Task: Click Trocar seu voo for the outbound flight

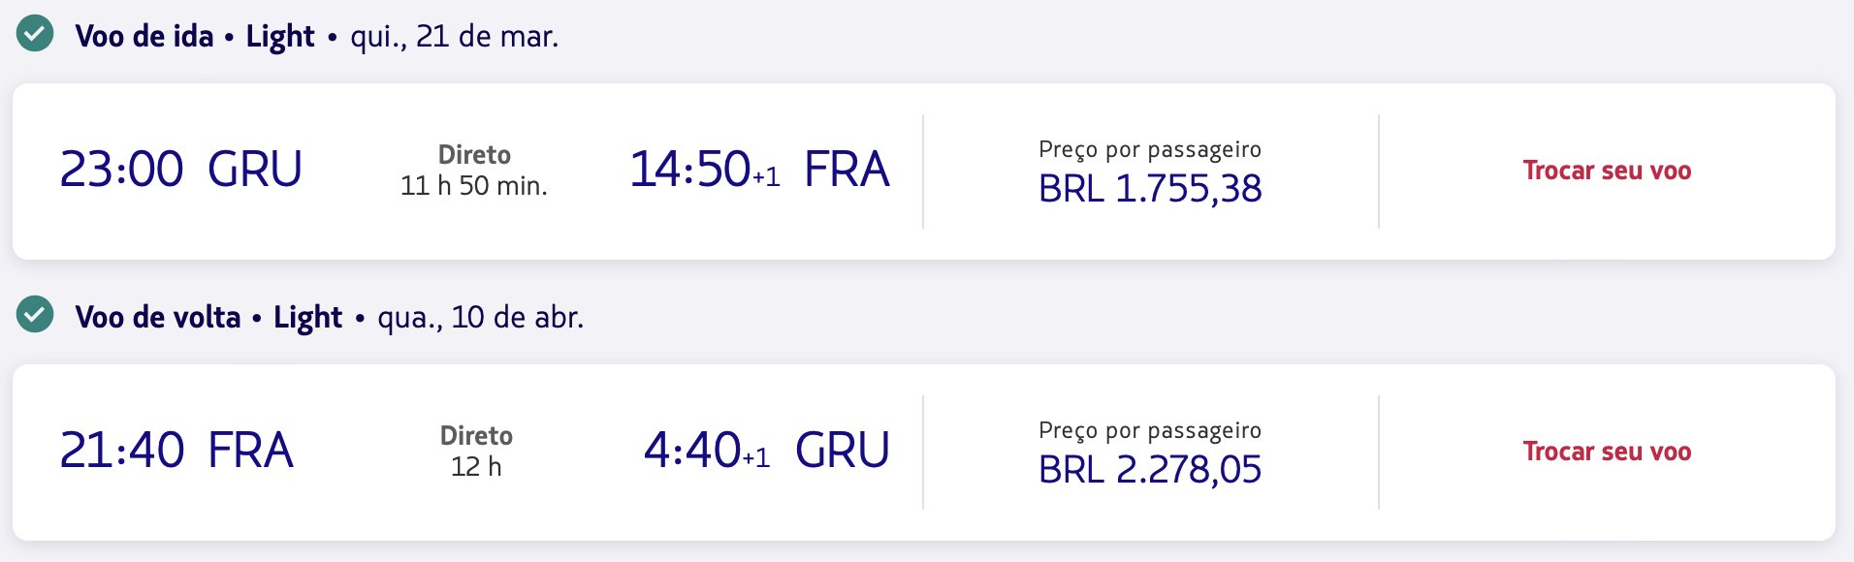Action: coord(1607,171)
